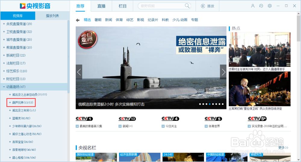This screenshot has height=162, width=301.
Task: Switch to the 直播 top tab
Action: (x=101, y=6)
